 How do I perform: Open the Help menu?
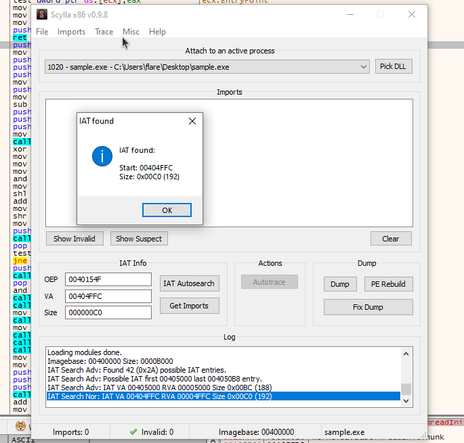(157, 32)
